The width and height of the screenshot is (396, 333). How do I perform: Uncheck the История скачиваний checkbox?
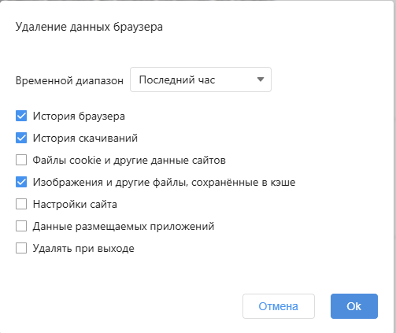tap(21, 138)
